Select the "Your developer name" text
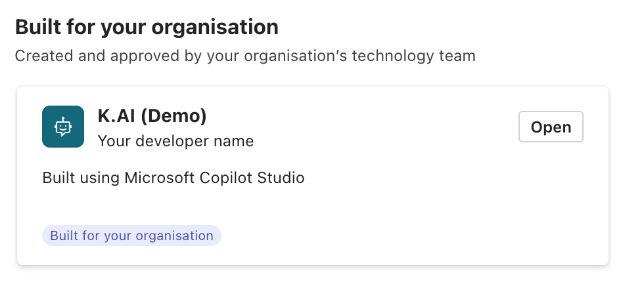 (x=175, y=140)
